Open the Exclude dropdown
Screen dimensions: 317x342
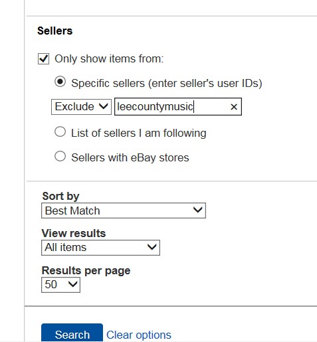[x=81, y=107]
